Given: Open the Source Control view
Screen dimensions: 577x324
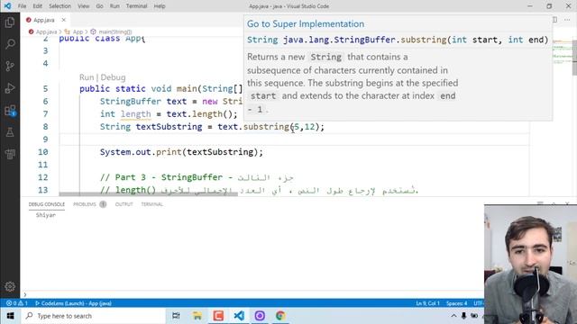Looking at the screenshot, I should 10,66.
